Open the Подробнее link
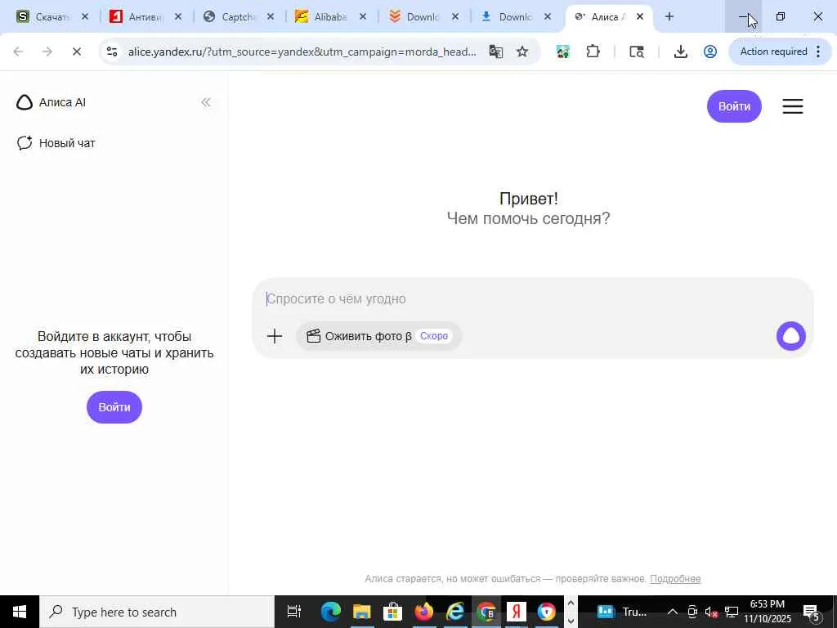Viewport: 837px width, 628px height. 674,578
